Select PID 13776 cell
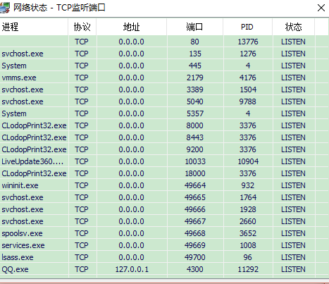The height and width of the screenshot is (284, 329). tap(248, 42)
